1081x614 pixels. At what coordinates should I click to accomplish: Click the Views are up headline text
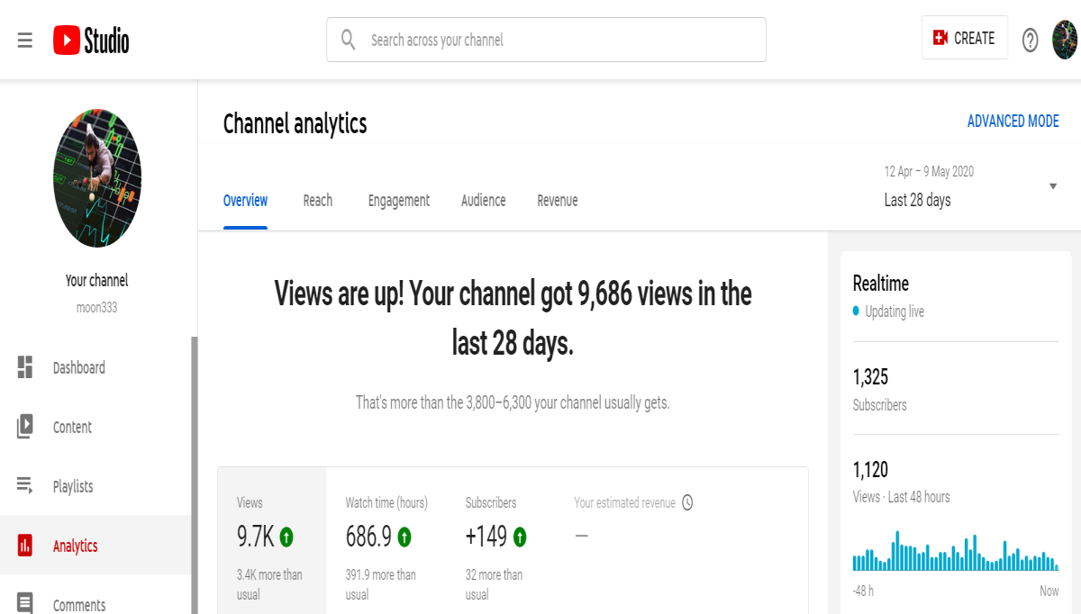click(x=513, y=318)
